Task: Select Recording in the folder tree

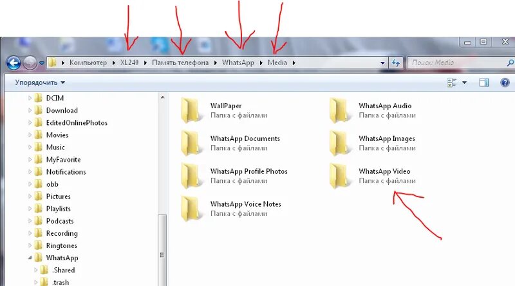Action: click(62, 233)
